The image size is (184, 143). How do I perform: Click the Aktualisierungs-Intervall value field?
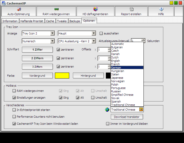[136, 41]
